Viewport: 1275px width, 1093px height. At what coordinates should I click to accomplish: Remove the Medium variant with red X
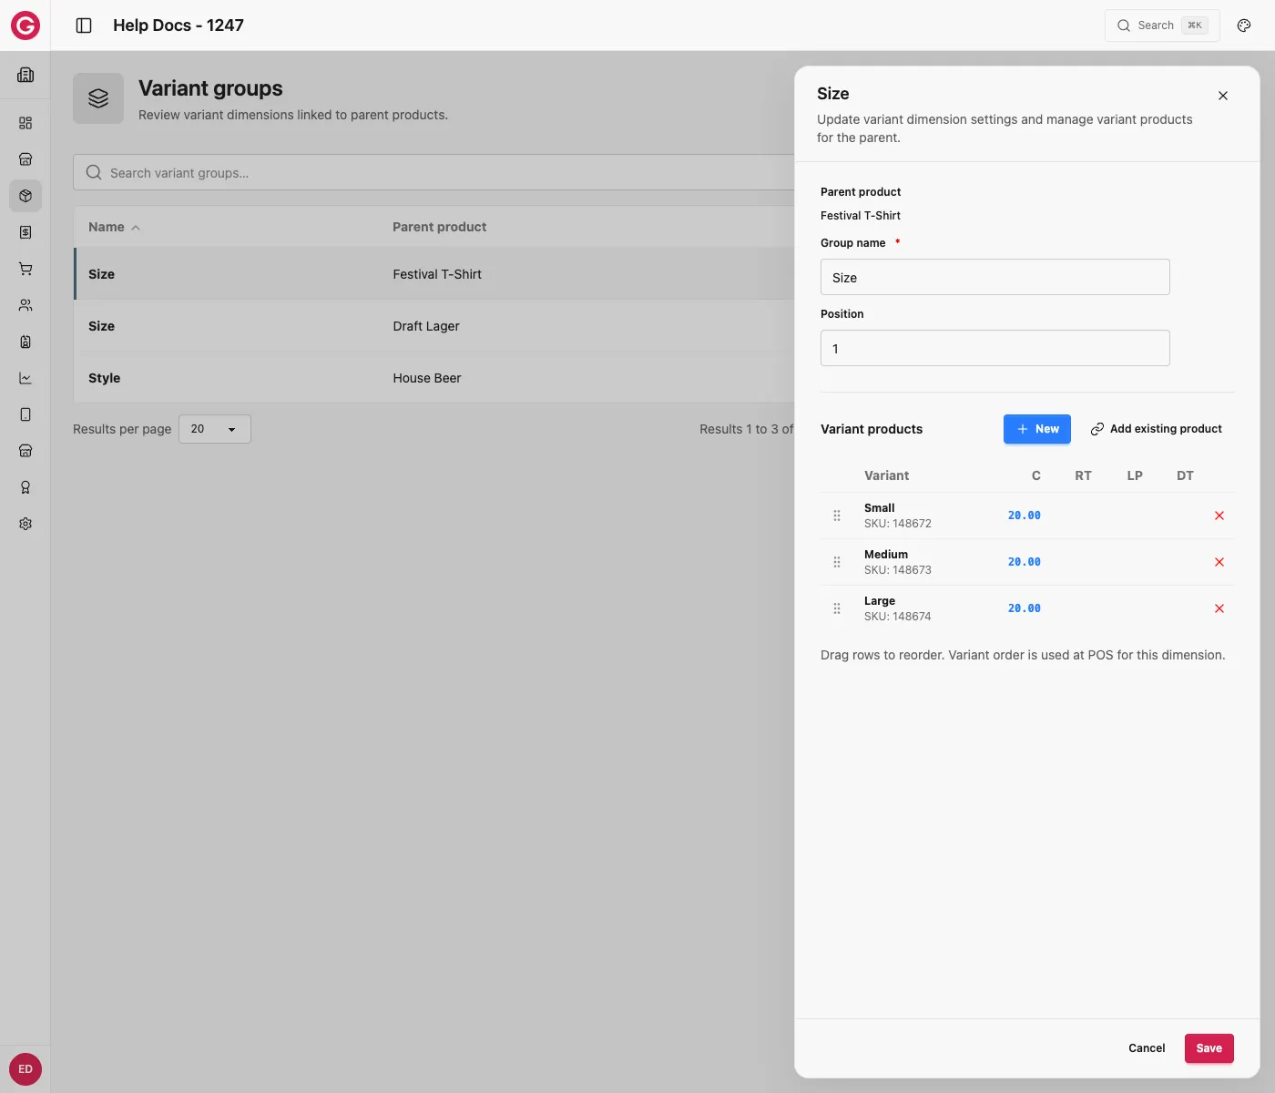pyautogui.click(x=1219, y=562)
